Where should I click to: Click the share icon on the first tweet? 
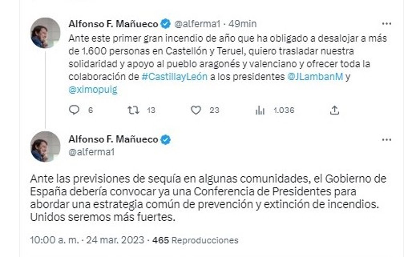tap(334, 110)
